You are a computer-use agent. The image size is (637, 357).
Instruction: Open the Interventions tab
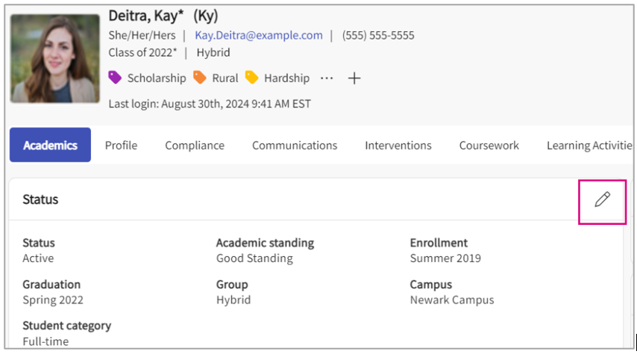[398, 145]
